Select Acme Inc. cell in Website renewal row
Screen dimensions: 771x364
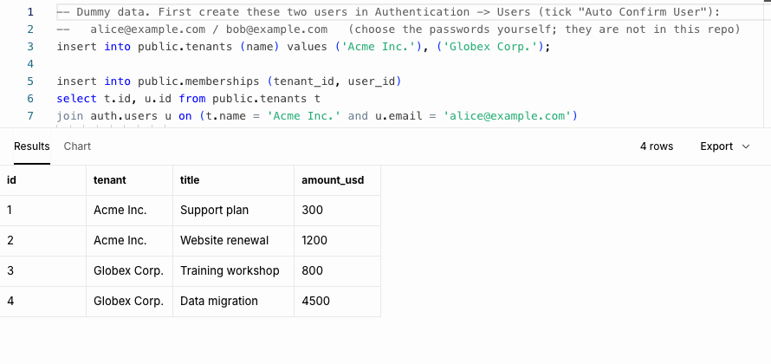point(129,241)
